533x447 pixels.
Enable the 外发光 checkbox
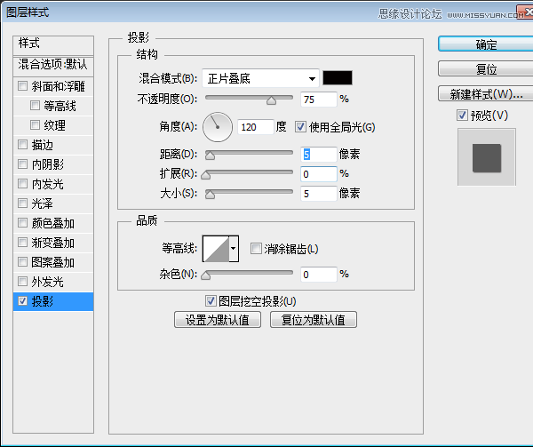22,282
